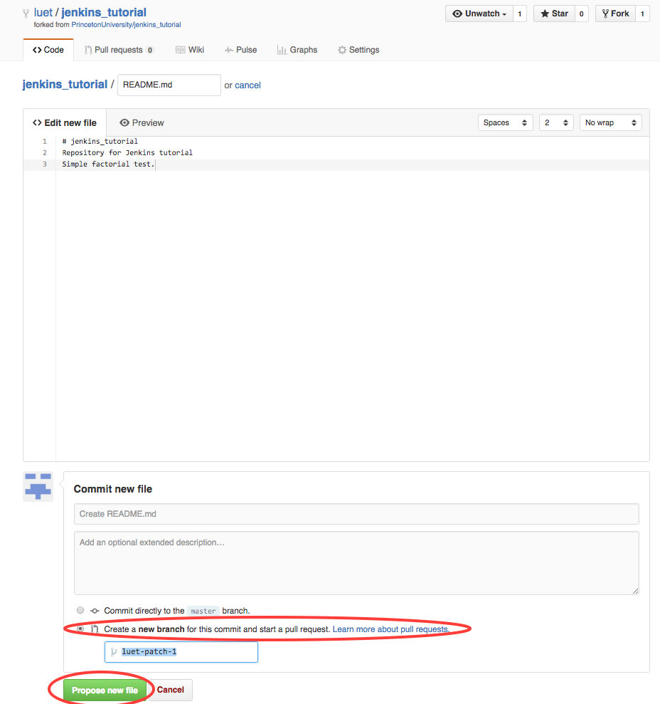Viewport: 660px width, 704px height.
Task: Click the cancel link next to filename
Action: (247, 85)
